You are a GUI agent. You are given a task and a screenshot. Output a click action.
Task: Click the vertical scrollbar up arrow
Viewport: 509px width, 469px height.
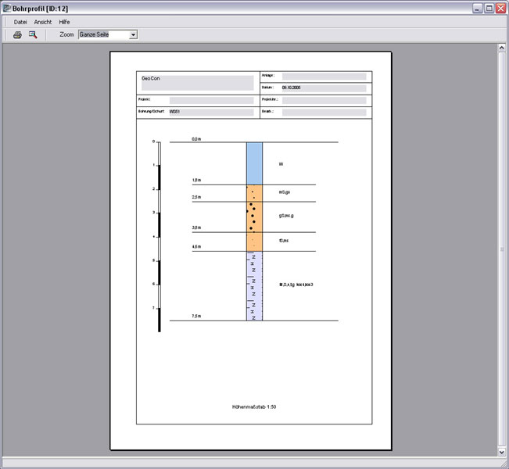(502, 48)
